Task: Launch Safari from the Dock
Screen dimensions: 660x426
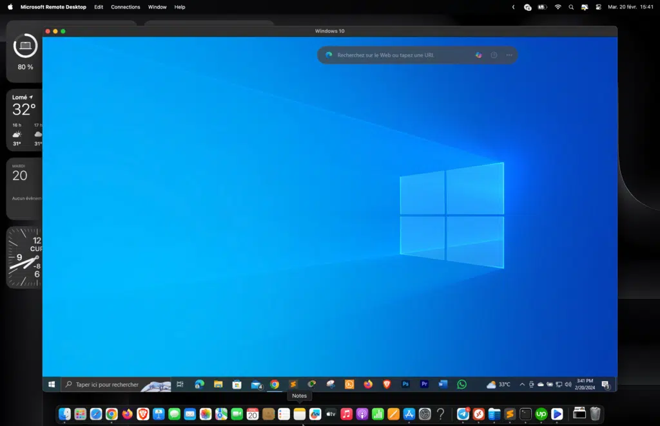Action: pyautogui.click(x=96, y=414)
